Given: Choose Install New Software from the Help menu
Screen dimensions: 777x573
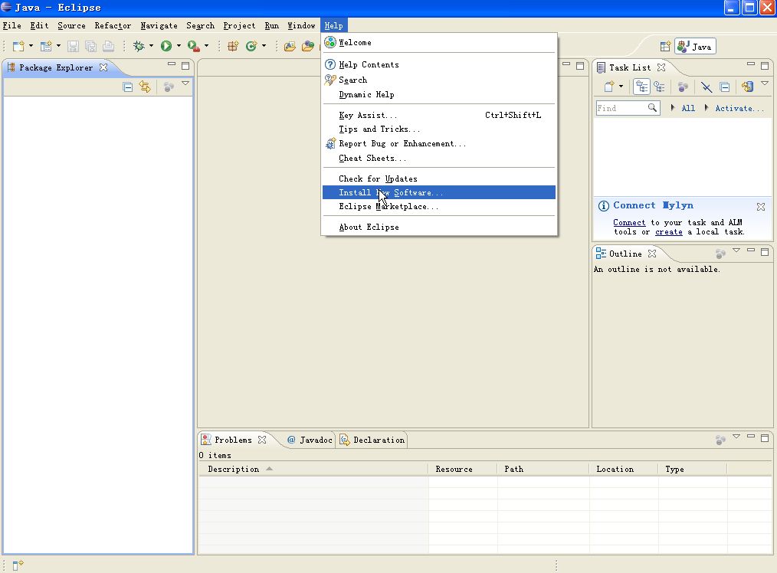Looking at the screenshot, I should click(x=439, y=192).
